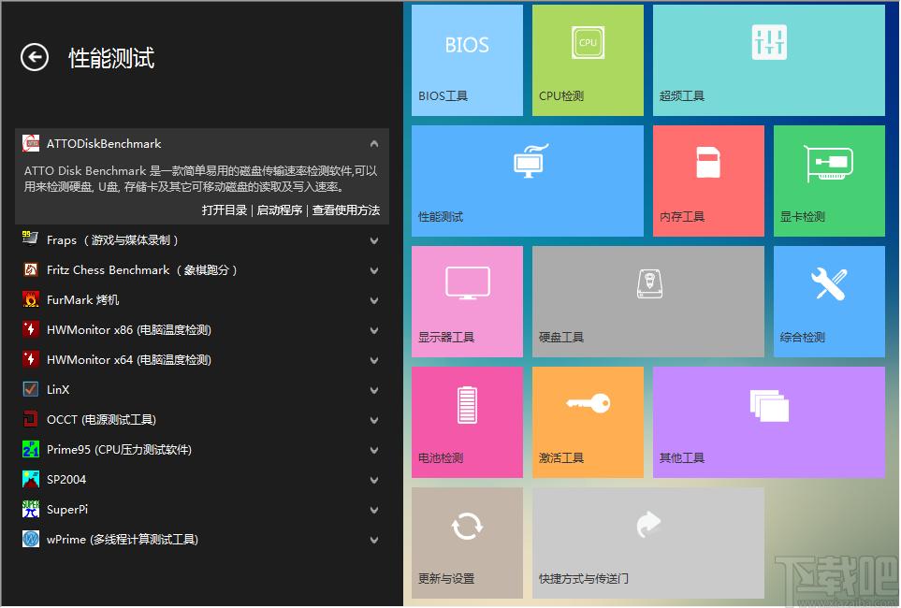Select the ATTODiskBenchmark title text
Image resolution: width=901 pixels, height=608 pixels.
104,144
